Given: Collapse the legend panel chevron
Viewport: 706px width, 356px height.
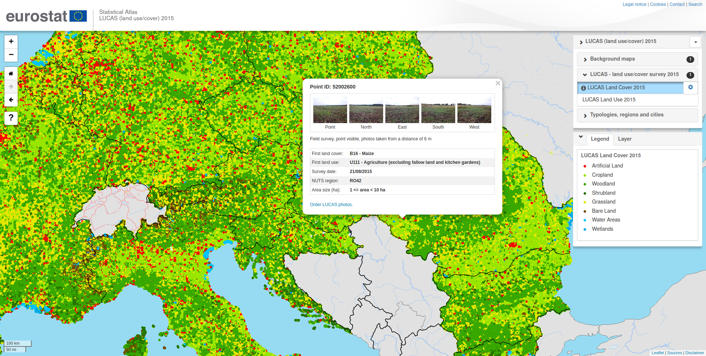Looking at the screenshot, I should click(x=581, y=137).
